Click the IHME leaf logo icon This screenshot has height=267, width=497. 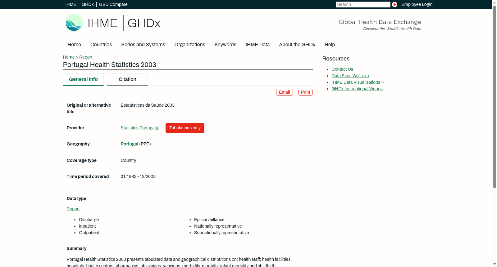[x=74, y=23]
